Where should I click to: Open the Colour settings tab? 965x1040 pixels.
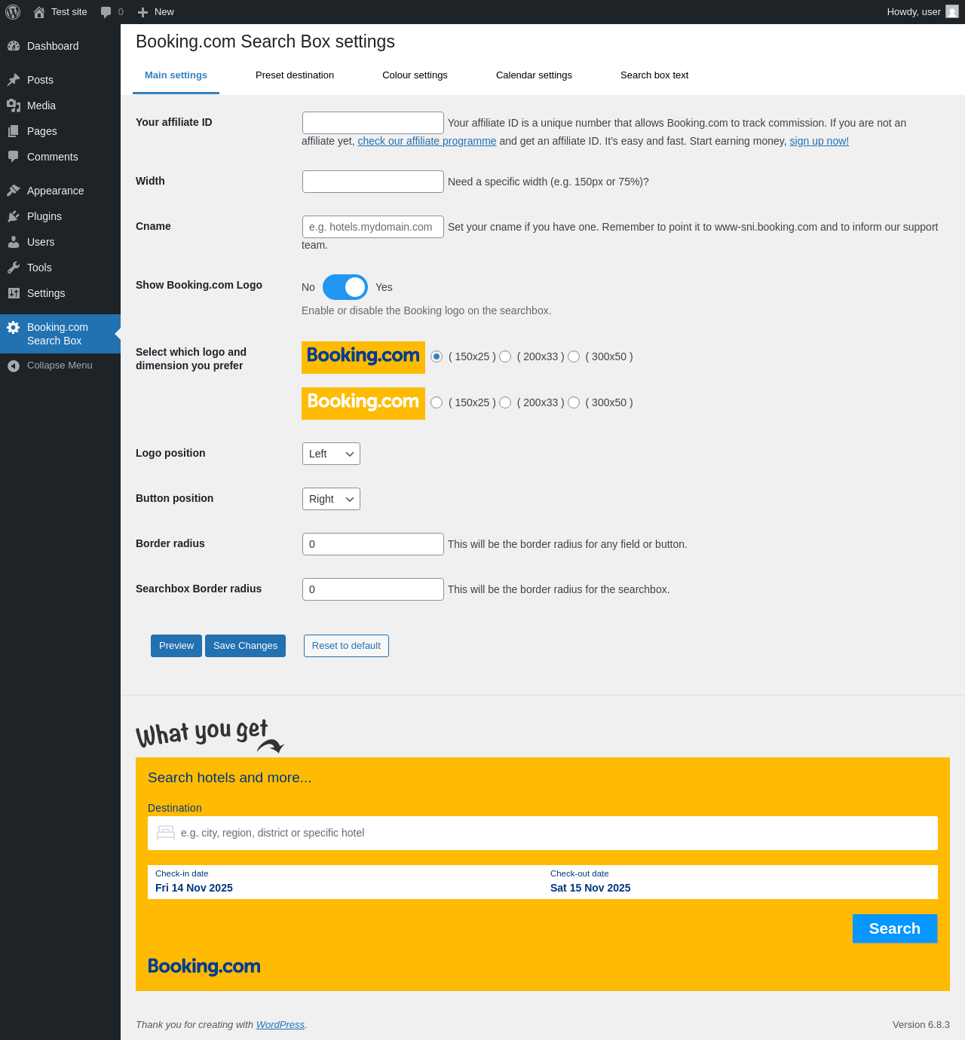coord(415,75)
